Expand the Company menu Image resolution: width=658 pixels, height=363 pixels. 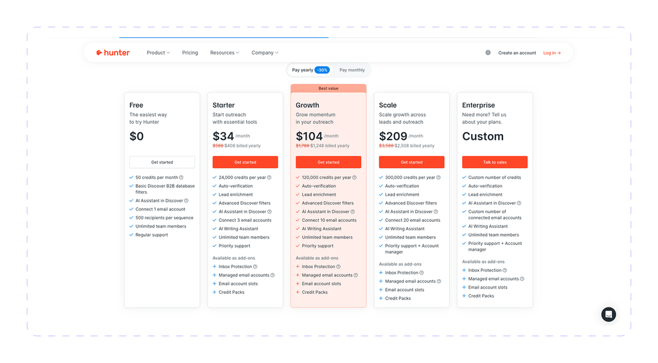tap(265, 53)
